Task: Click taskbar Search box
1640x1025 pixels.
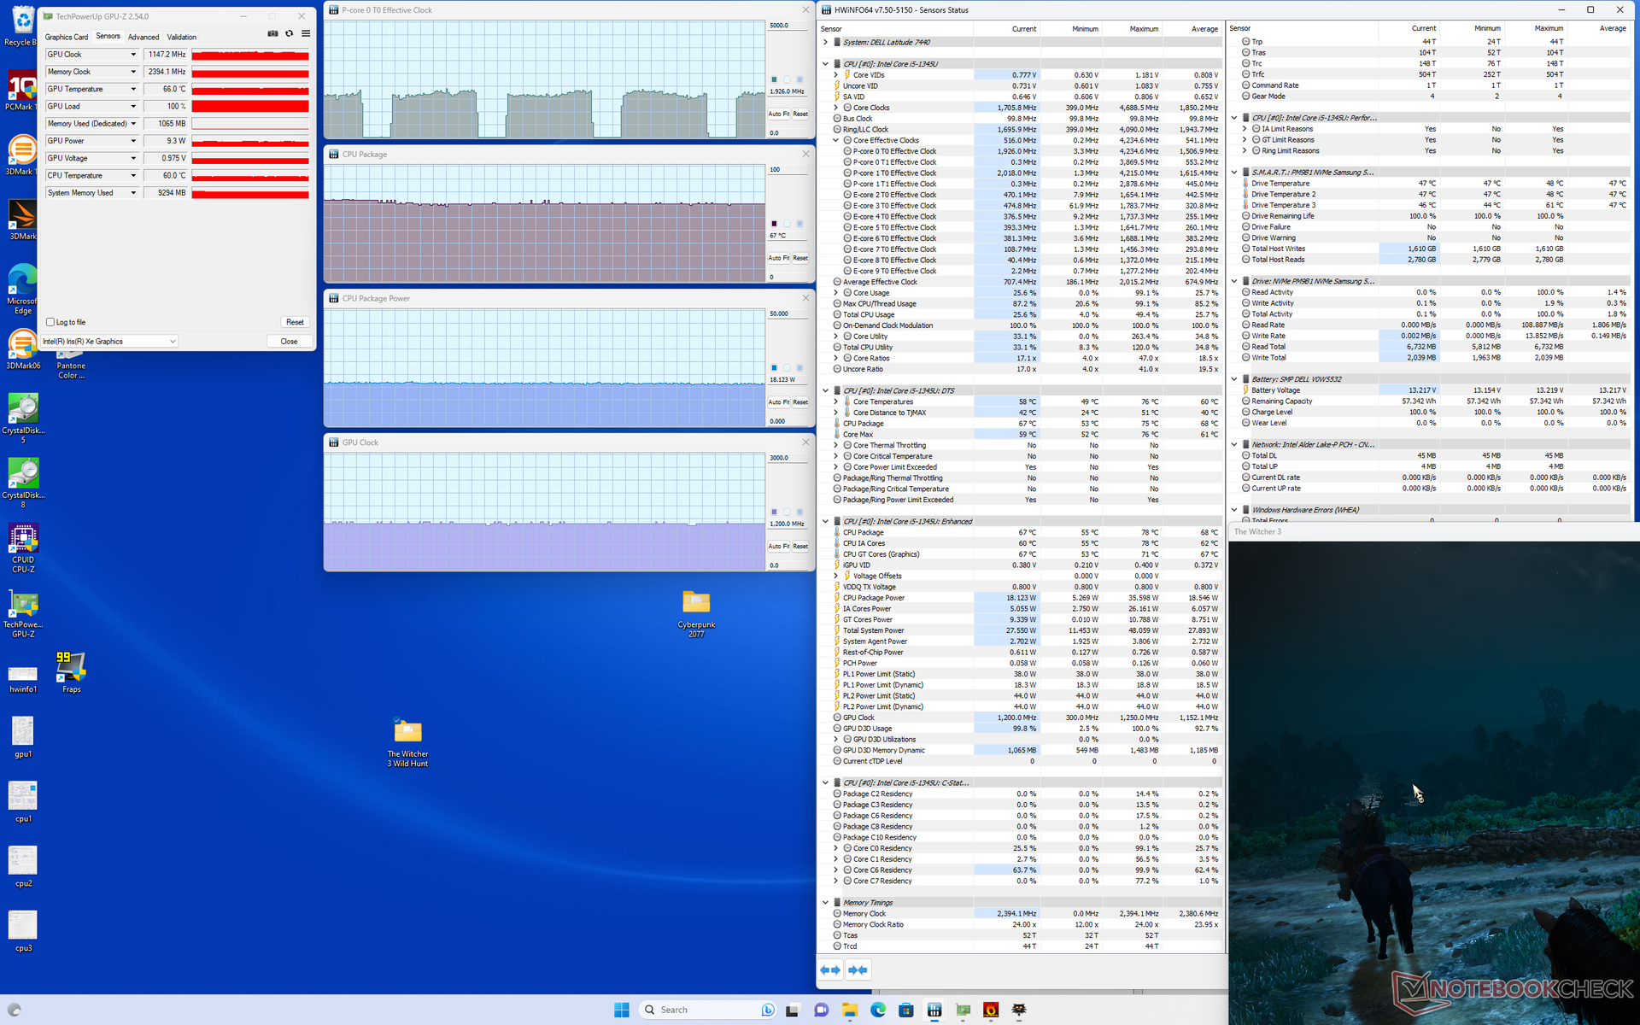Action: point(708,1010)
